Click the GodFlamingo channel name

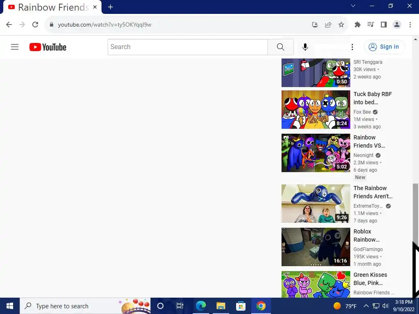tap(368, 249)
